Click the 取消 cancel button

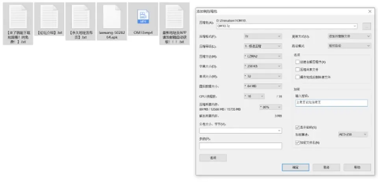click(x=326, y=167)
